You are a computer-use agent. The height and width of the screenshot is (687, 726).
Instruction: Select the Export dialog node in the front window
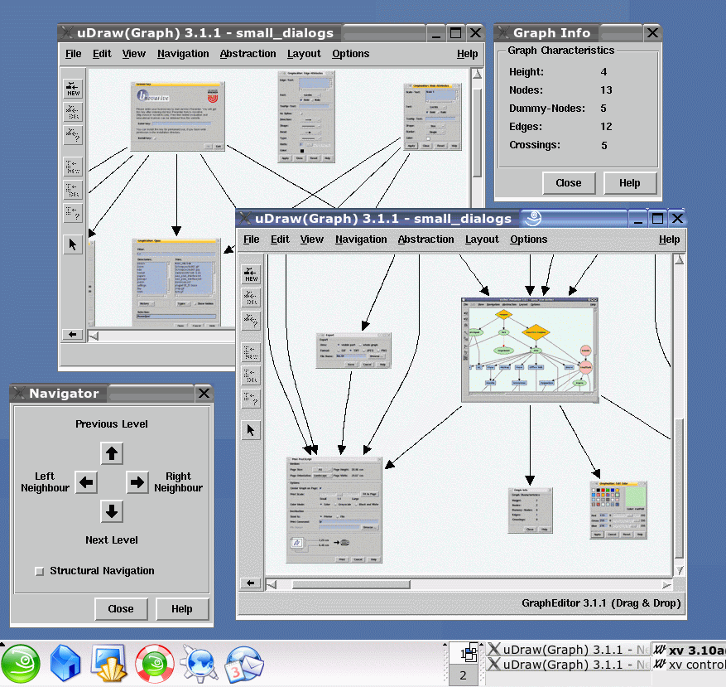[353, 351]
